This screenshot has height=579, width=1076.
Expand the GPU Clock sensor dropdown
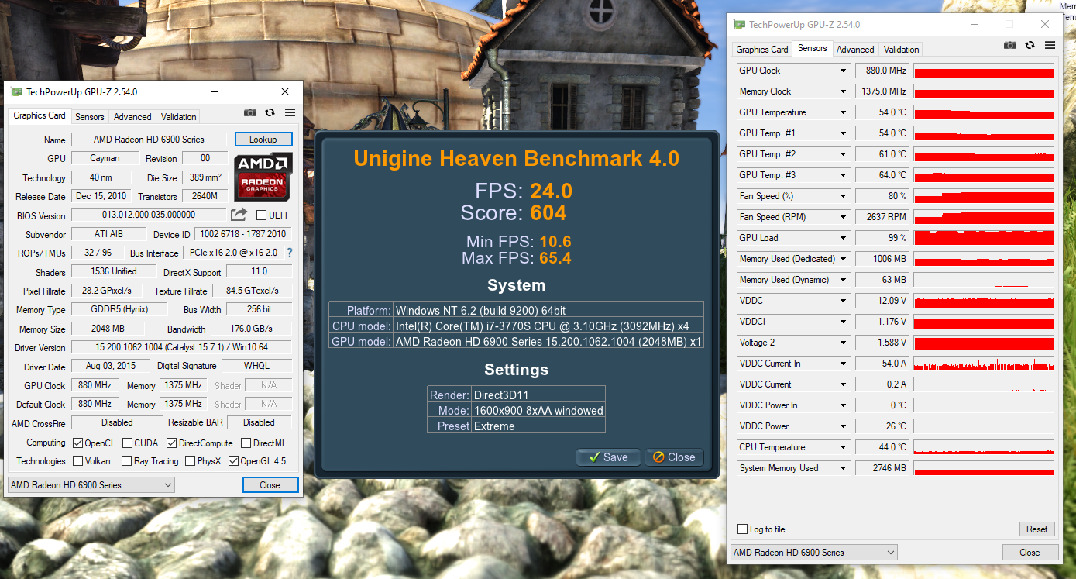pos(843,71)
